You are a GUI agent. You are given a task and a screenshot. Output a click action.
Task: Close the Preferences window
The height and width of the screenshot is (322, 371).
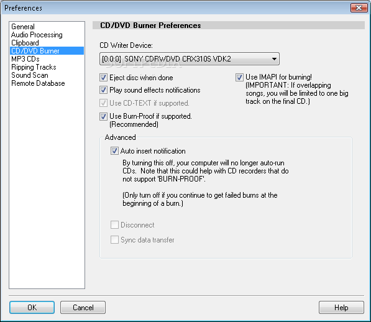(x=359, y=8)
